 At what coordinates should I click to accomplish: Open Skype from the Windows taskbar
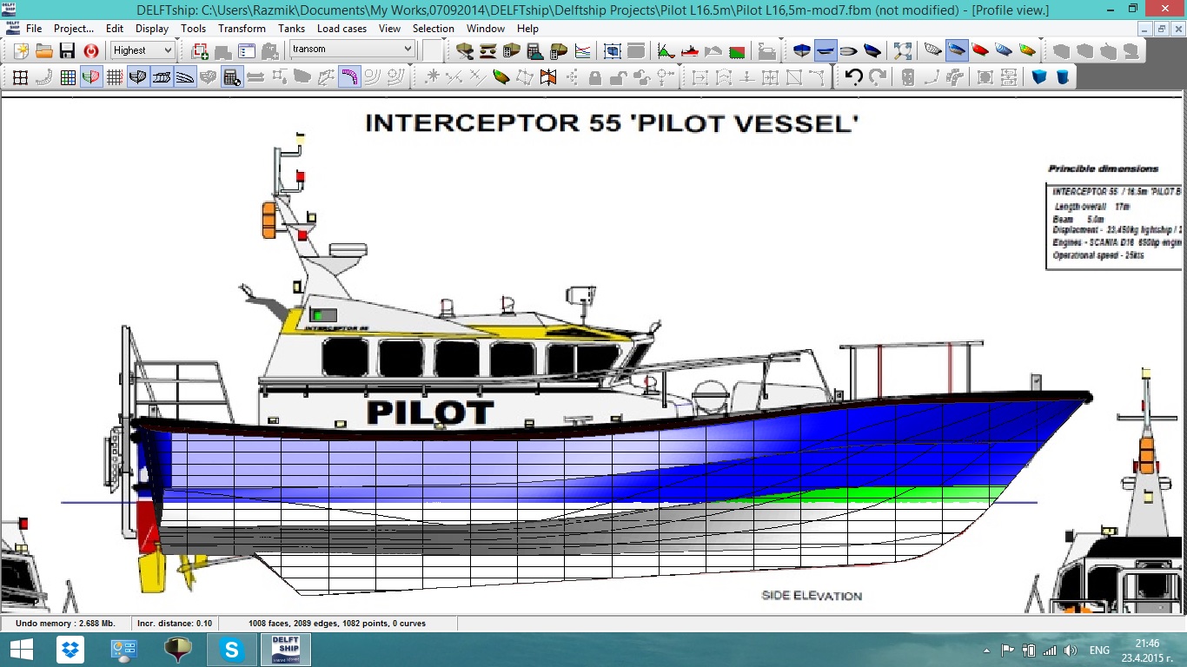(231, 650)
